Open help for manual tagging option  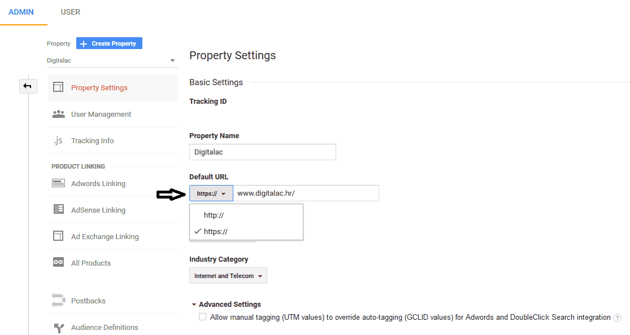(618, 318)
